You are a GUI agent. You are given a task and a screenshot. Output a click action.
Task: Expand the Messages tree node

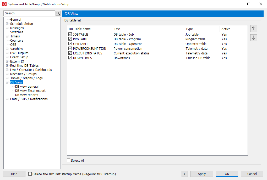point(7,28)
